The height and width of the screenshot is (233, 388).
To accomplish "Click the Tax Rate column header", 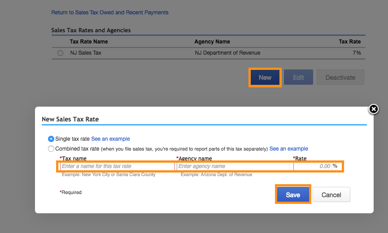I will coord(349,42).
